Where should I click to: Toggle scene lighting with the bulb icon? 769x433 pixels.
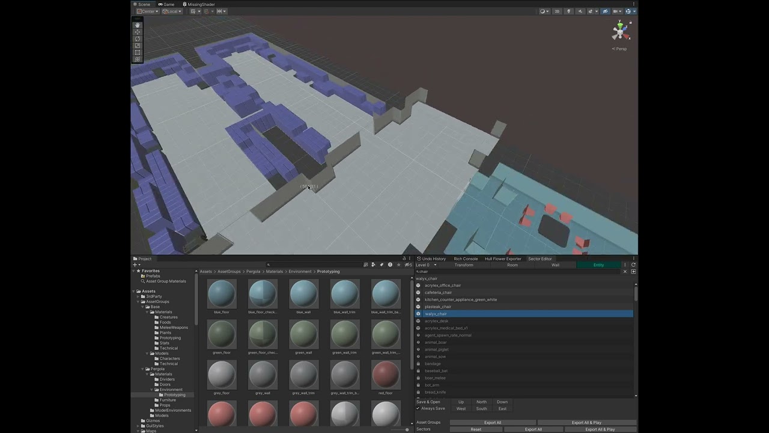569,11
